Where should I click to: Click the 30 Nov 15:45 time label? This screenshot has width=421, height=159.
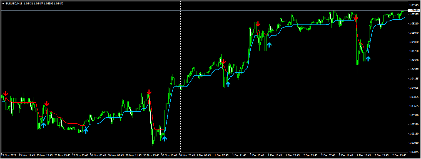151,155
